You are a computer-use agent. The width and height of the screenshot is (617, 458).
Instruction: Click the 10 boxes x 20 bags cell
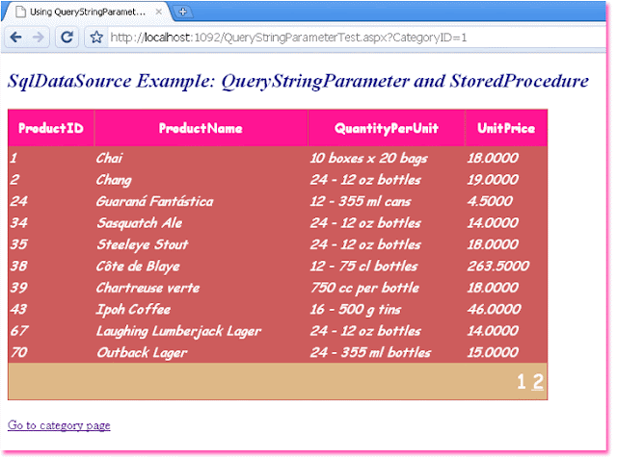point(387,158)
